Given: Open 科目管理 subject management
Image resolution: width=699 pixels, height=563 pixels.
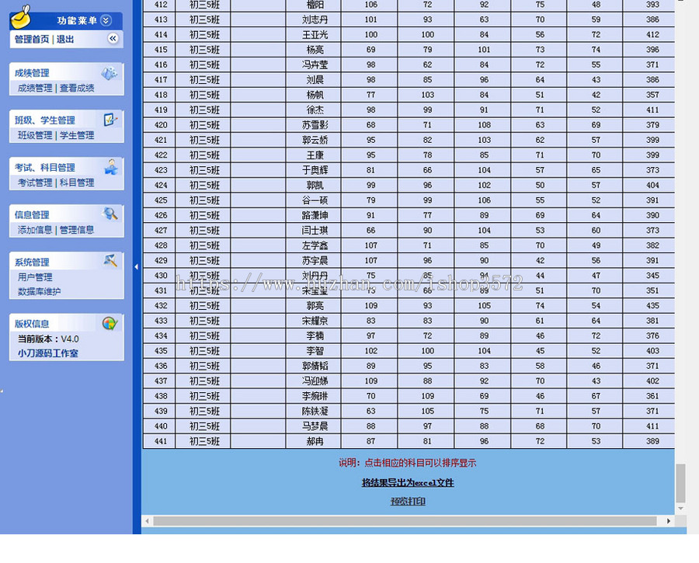Looking at the screenshot, I should tap(77, 182).
